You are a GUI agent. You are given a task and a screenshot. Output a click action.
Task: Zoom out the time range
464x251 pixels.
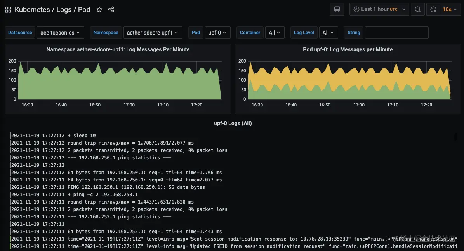(417, 9)
